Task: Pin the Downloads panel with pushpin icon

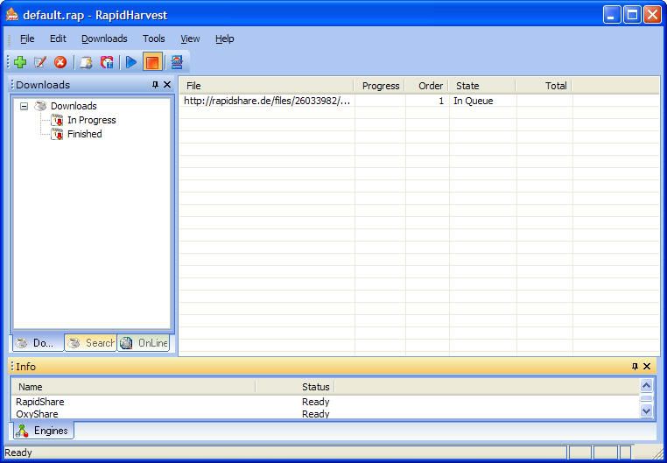Action: tap(155, 85)
